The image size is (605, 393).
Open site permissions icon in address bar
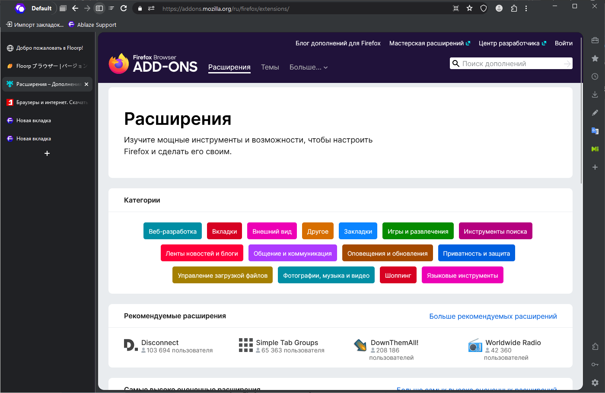tap(151, 8)
